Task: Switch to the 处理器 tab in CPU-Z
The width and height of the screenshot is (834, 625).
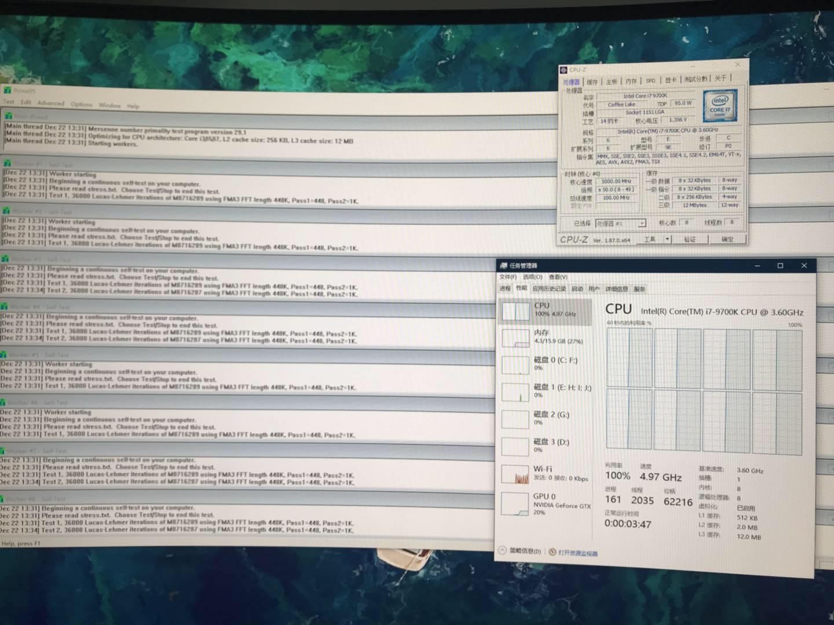Action: tap(571, 82)
